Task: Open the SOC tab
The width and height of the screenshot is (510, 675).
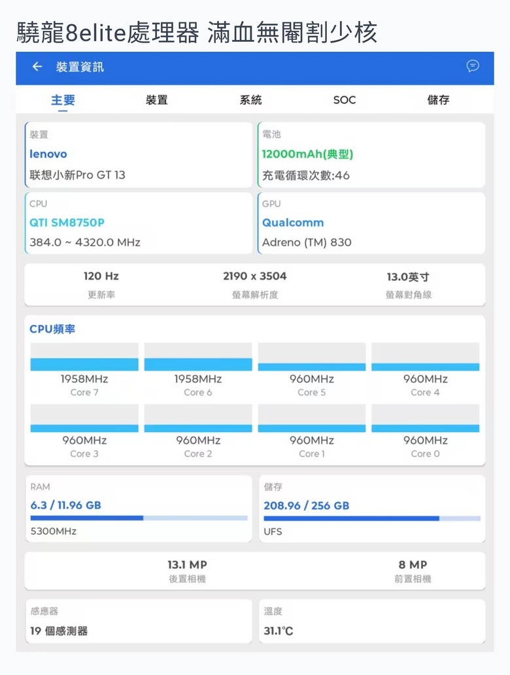Action: click(345, 100)
